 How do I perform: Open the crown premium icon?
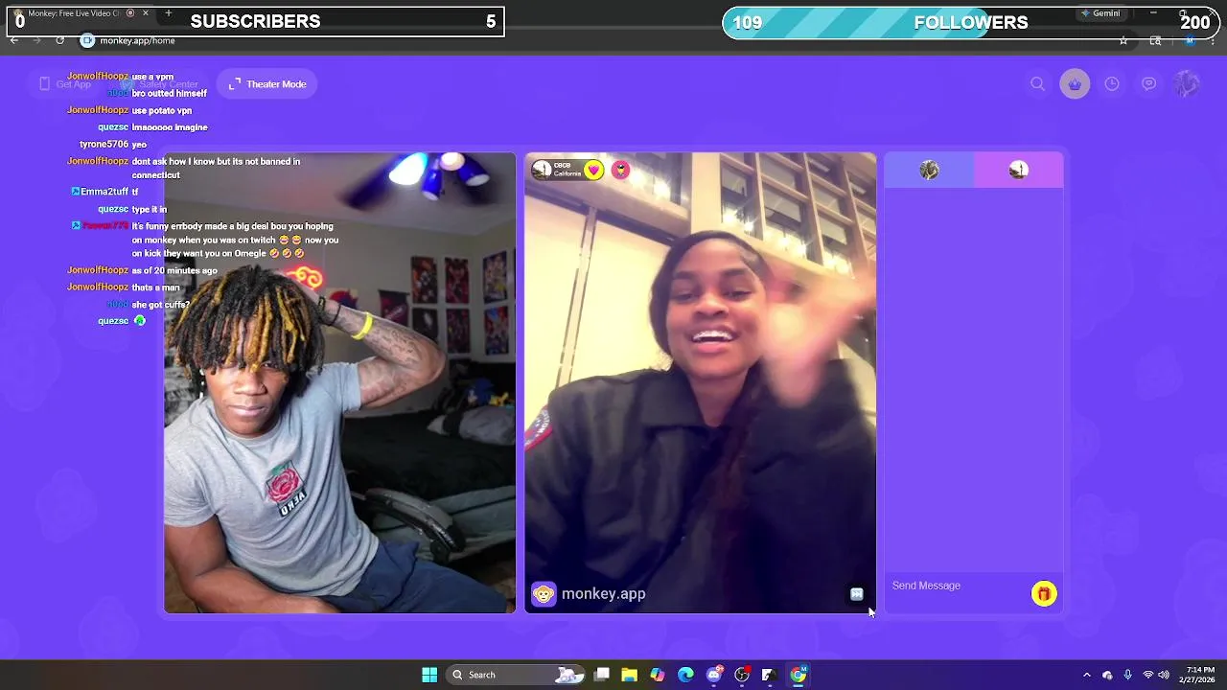(x=1075, y=84)
